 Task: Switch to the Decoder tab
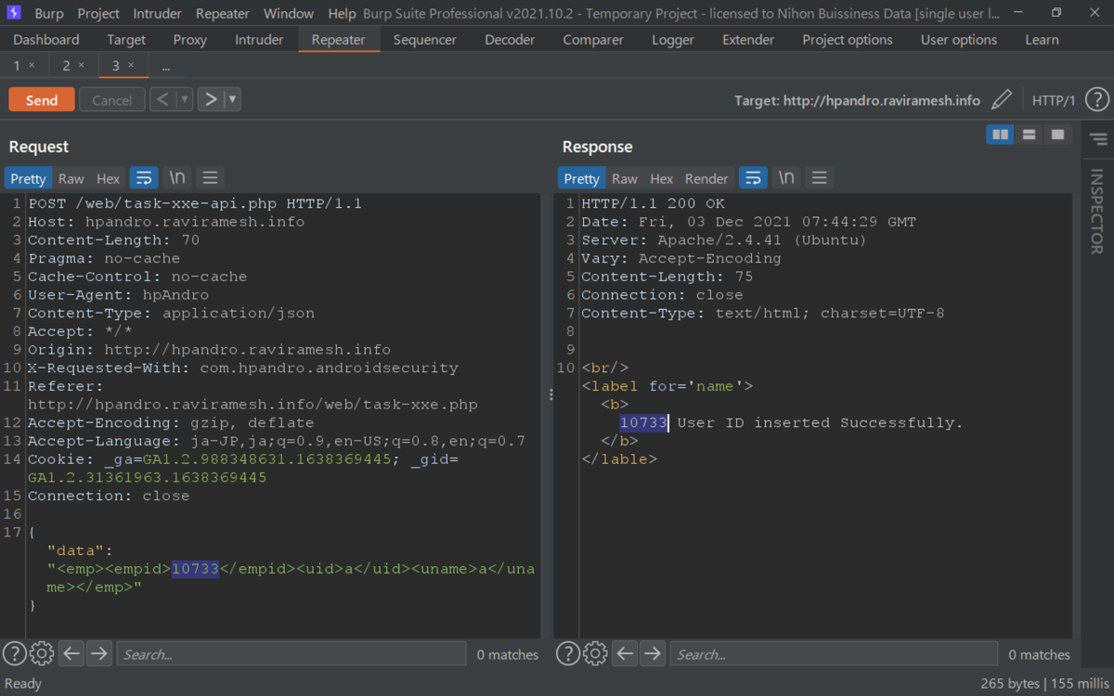point(510,40)
